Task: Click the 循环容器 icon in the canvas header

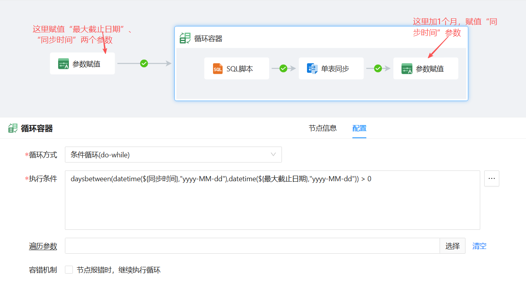Action: (185, 38)
